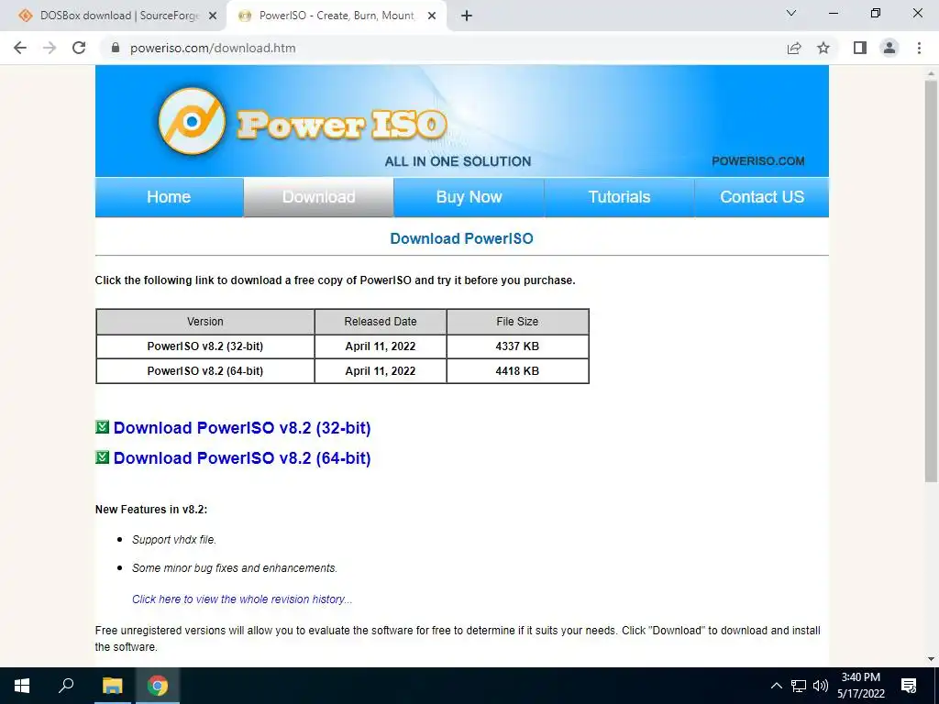Share this page via the share icon

(794, 48)
